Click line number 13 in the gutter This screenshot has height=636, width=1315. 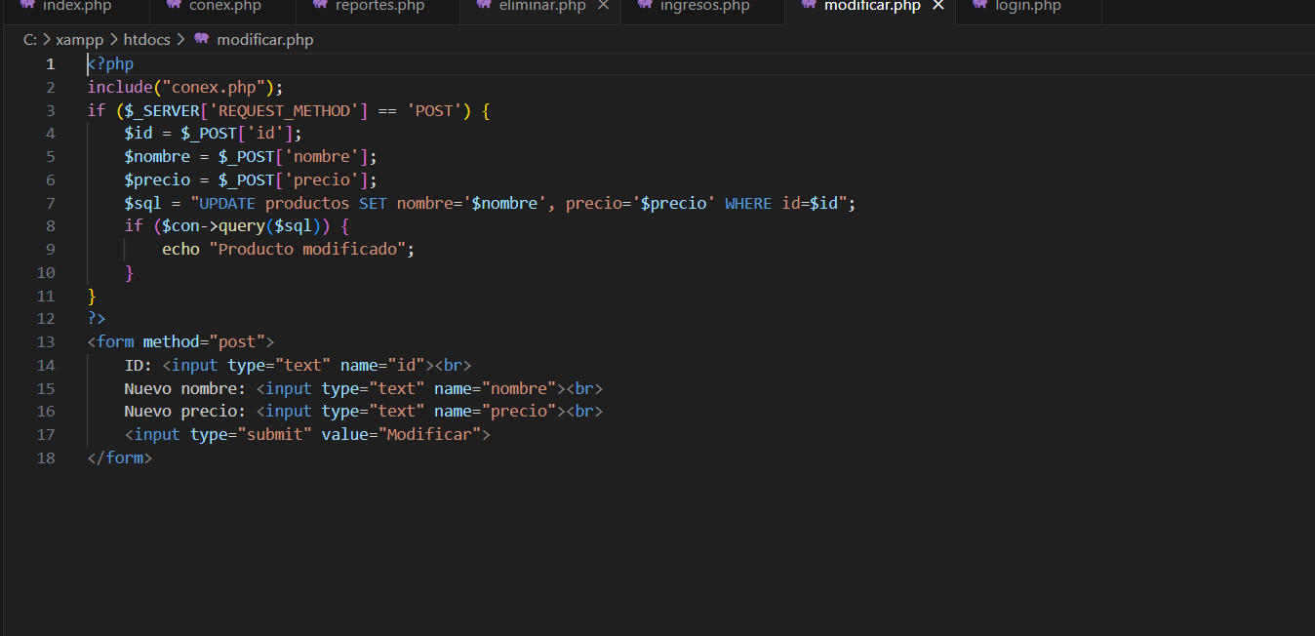point(46,342)
